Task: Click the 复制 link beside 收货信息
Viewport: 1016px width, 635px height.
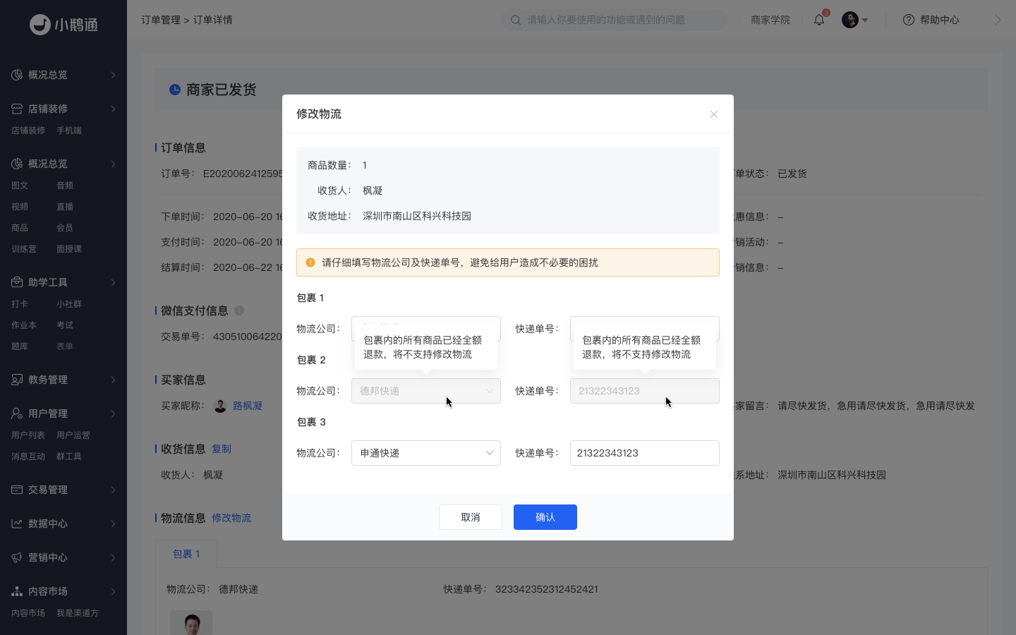Action: point(222,449)
